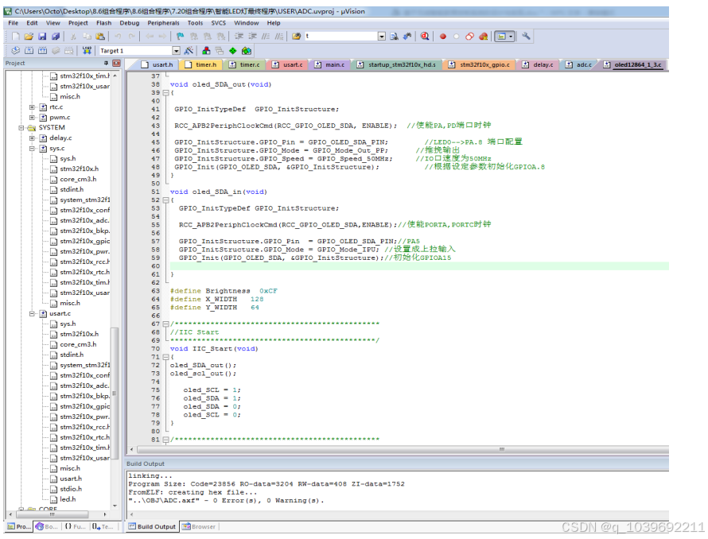Collapse the sys.c tree node
708x539 pixels.
pyautogui.click(x=32, y=149)
